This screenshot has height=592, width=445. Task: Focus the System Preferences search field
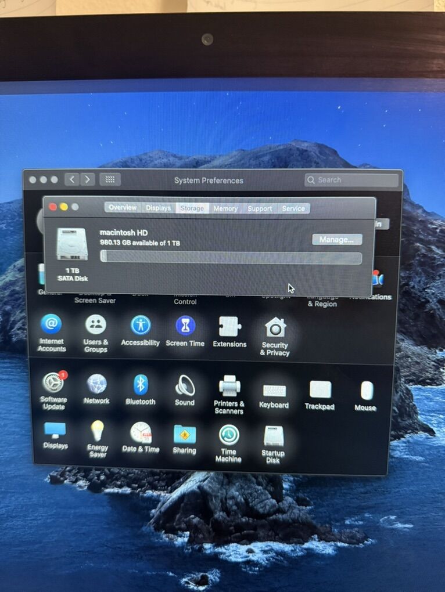[x=351, y=180]
